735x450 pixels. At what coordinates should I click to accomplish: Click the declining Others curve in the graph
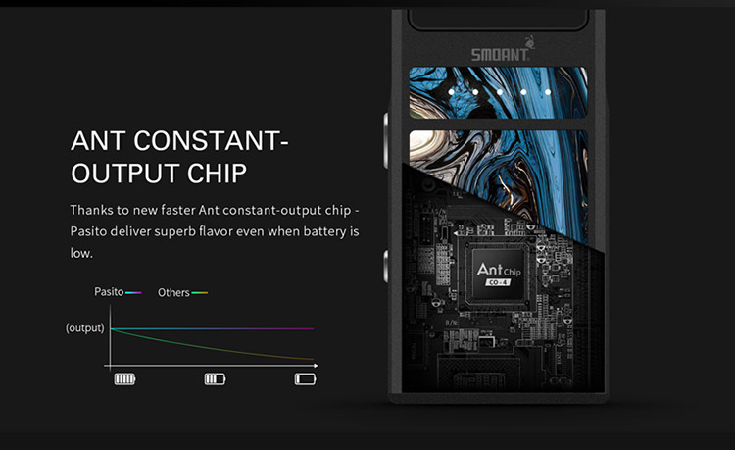[212, 346]
